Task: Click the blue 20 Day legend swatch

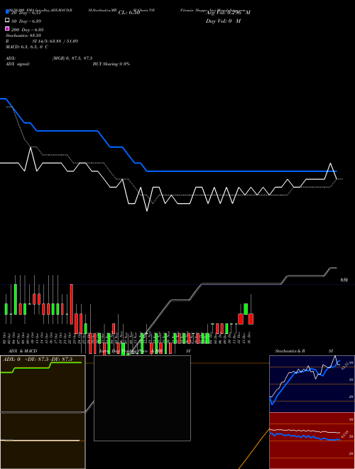Action: pyautogui.click(x=7, y=11)
